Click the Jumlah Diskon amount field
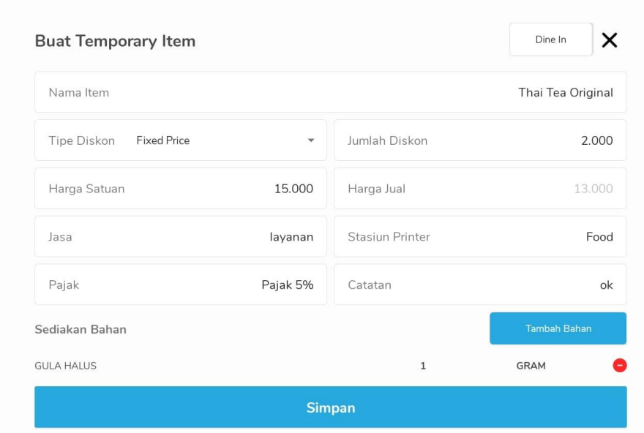 [480, 140]
